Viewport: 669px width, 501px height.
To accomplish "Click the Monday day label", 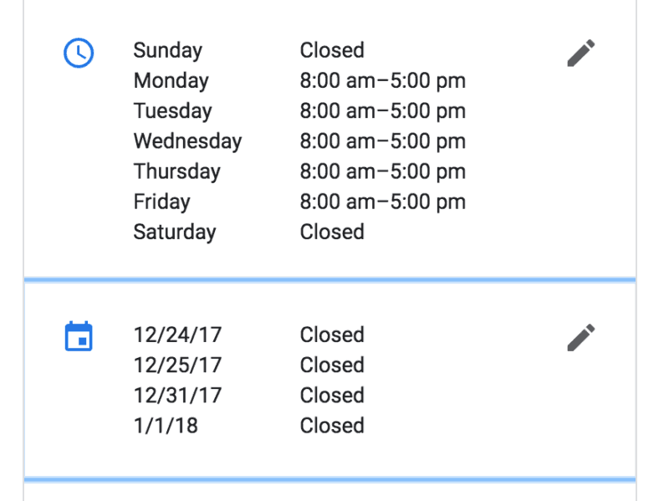I will pos(171,80).
